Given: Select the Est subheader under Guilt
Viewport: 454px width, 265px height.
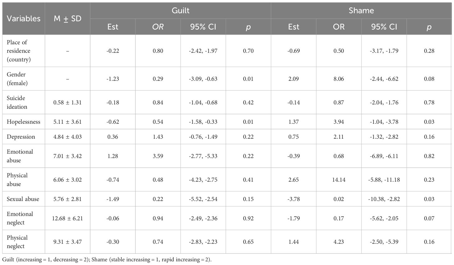Looking at the screenshot, I should coord(113,27).
